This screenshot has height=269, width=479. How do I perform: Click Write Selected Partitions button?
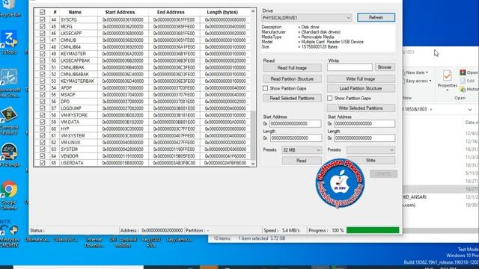pyautogui.click(x=361, y=108)
